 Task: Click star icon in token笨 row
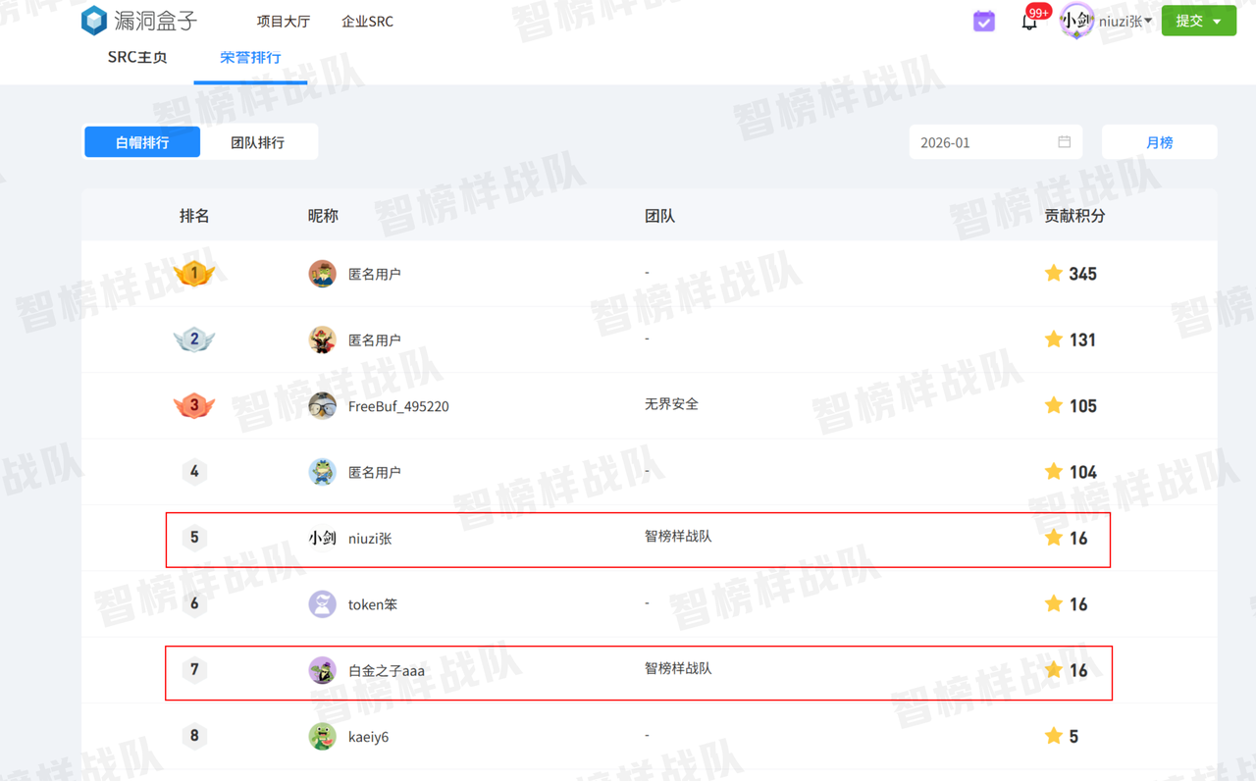1054,602
